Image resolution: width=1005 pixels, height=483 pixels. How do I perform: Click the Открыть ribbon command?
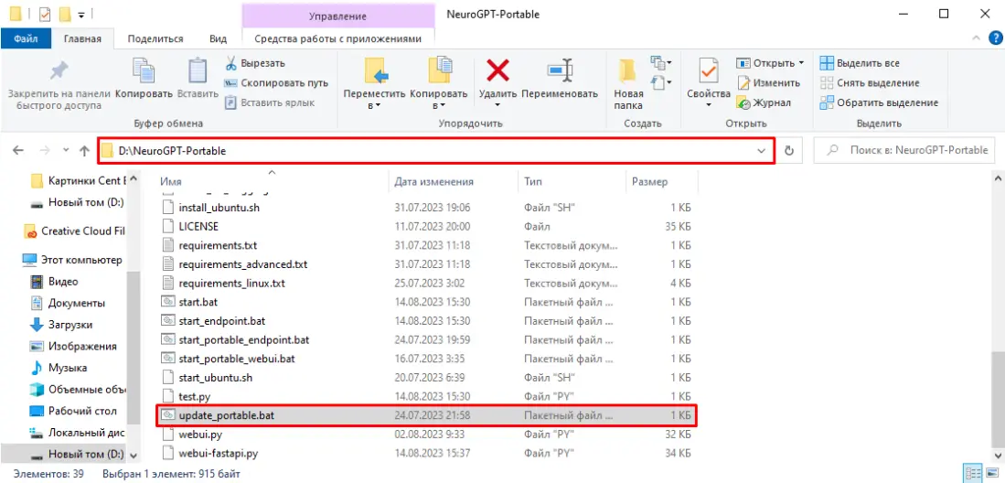tap(770, 63)
